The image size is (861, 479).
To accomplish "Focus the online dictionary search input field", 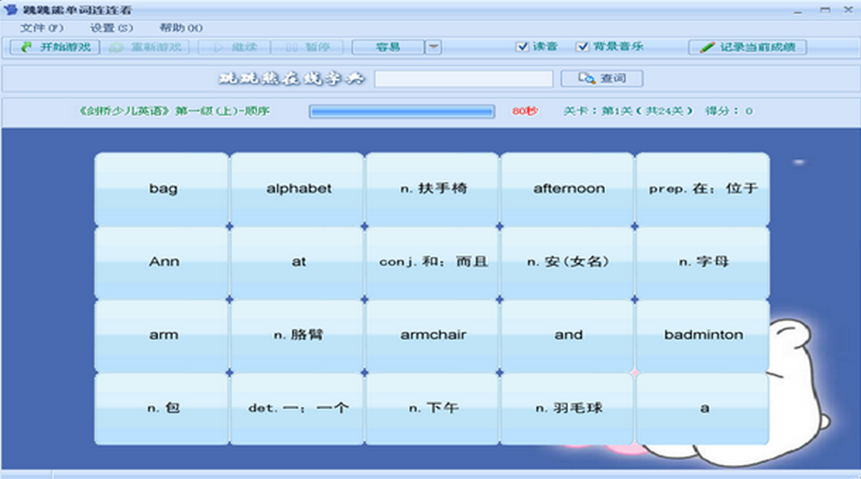I will (x=464, y=78).
